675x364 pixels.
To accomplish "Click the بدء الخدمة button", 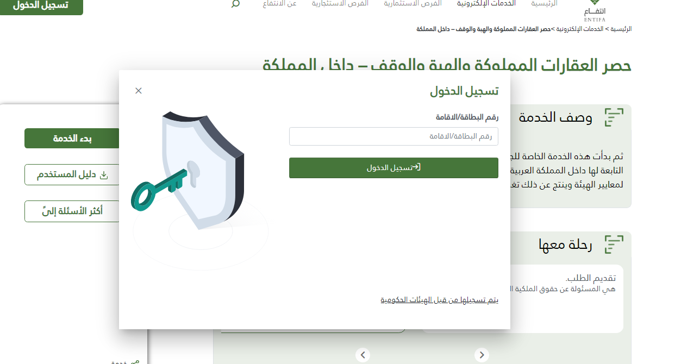I will [72, 139].
